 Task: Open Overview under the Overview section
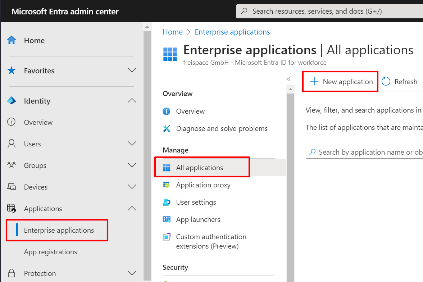point(191,111)
